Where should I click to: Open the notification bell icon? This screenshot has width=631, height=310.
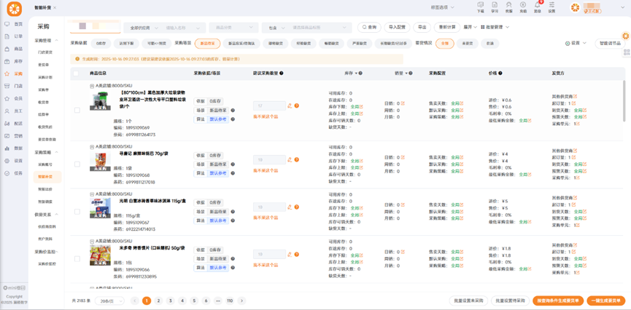pos(538,7)
